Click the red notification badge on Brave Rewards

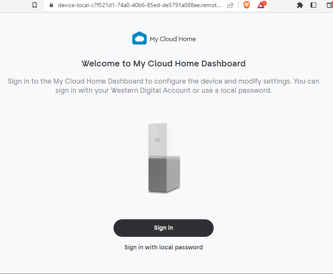pos(264,3)
